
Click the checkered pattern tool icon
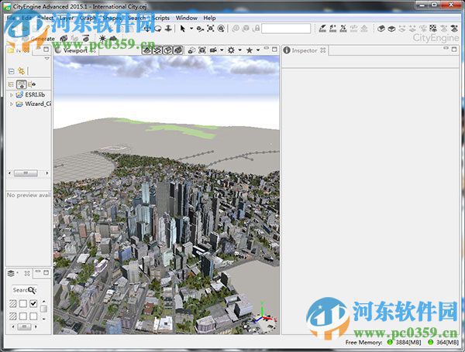point(433,29)
